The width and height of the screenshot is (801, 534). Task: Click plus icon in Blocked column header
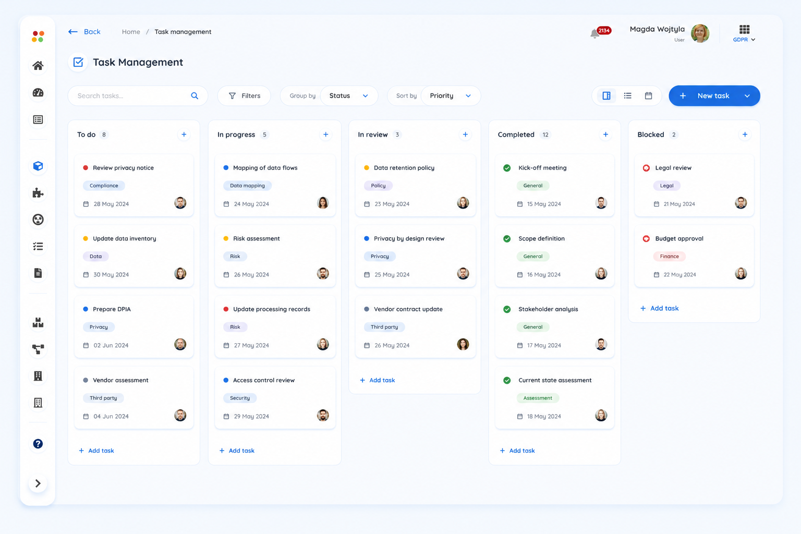[x=745, y=135]
